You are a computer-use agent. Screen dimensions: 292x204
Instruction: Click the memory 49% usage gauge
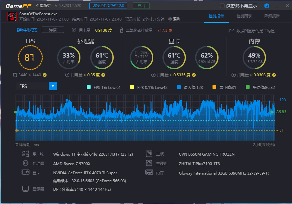(254, 58)
